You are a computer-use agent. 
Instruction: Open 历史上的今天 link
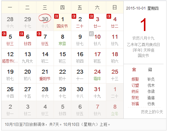[x=152, y=112]
